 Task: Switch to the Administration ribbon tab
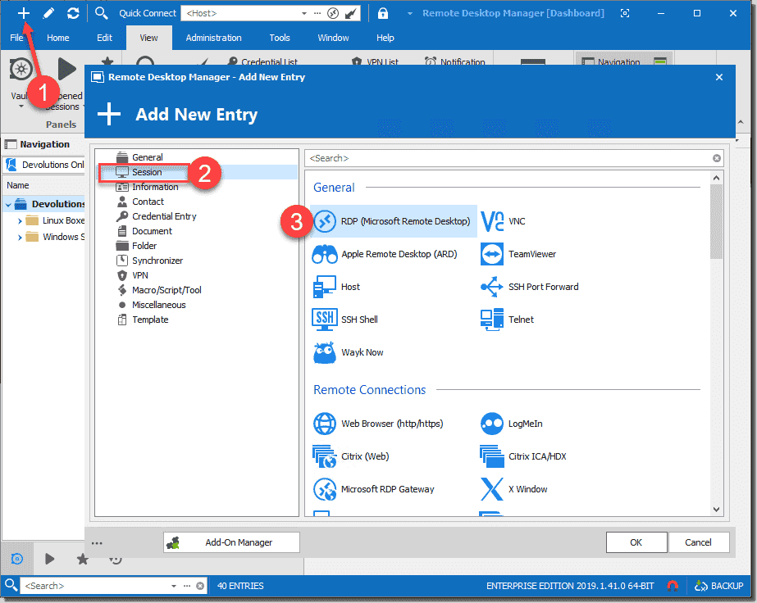(x=213, y=37)
